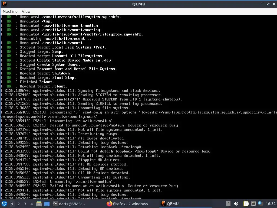Switch to workspace 3 in the pager

25,204
